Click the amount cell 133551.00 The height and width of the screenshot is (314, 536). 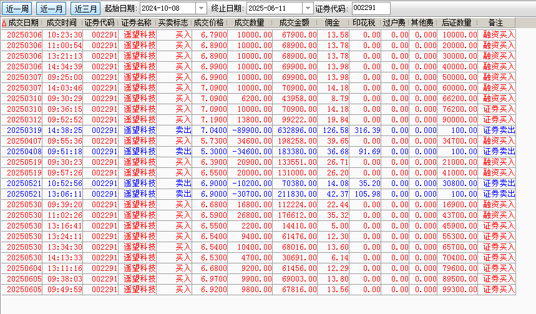coord(298,162)
